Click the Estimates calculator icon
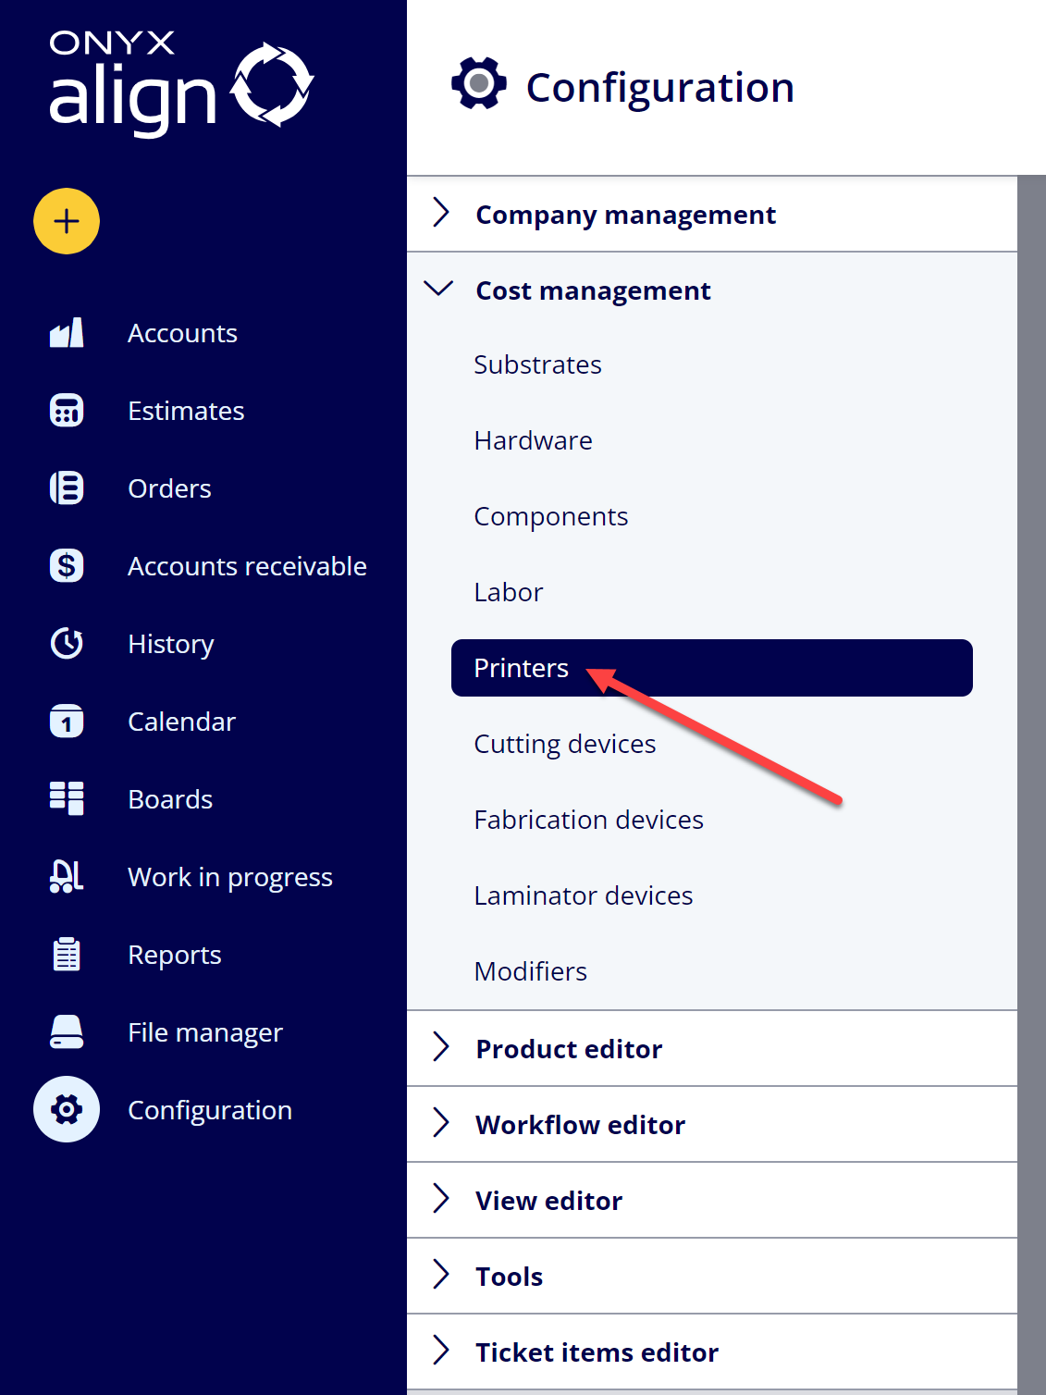This screenshot has height=1395, width=1046. 67,411
